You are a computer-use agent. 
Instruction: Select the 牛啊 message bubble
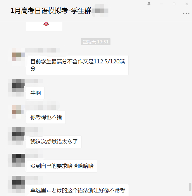[x=35, y=93]
